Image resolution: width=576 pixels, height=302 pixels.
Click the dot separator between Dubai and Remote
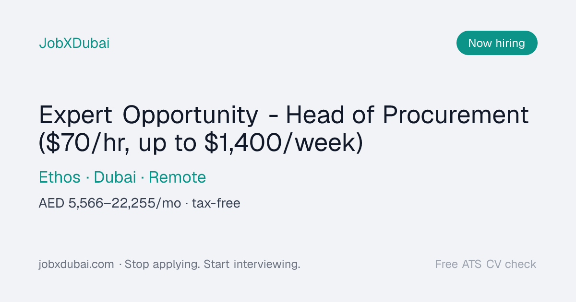[143, 178]
